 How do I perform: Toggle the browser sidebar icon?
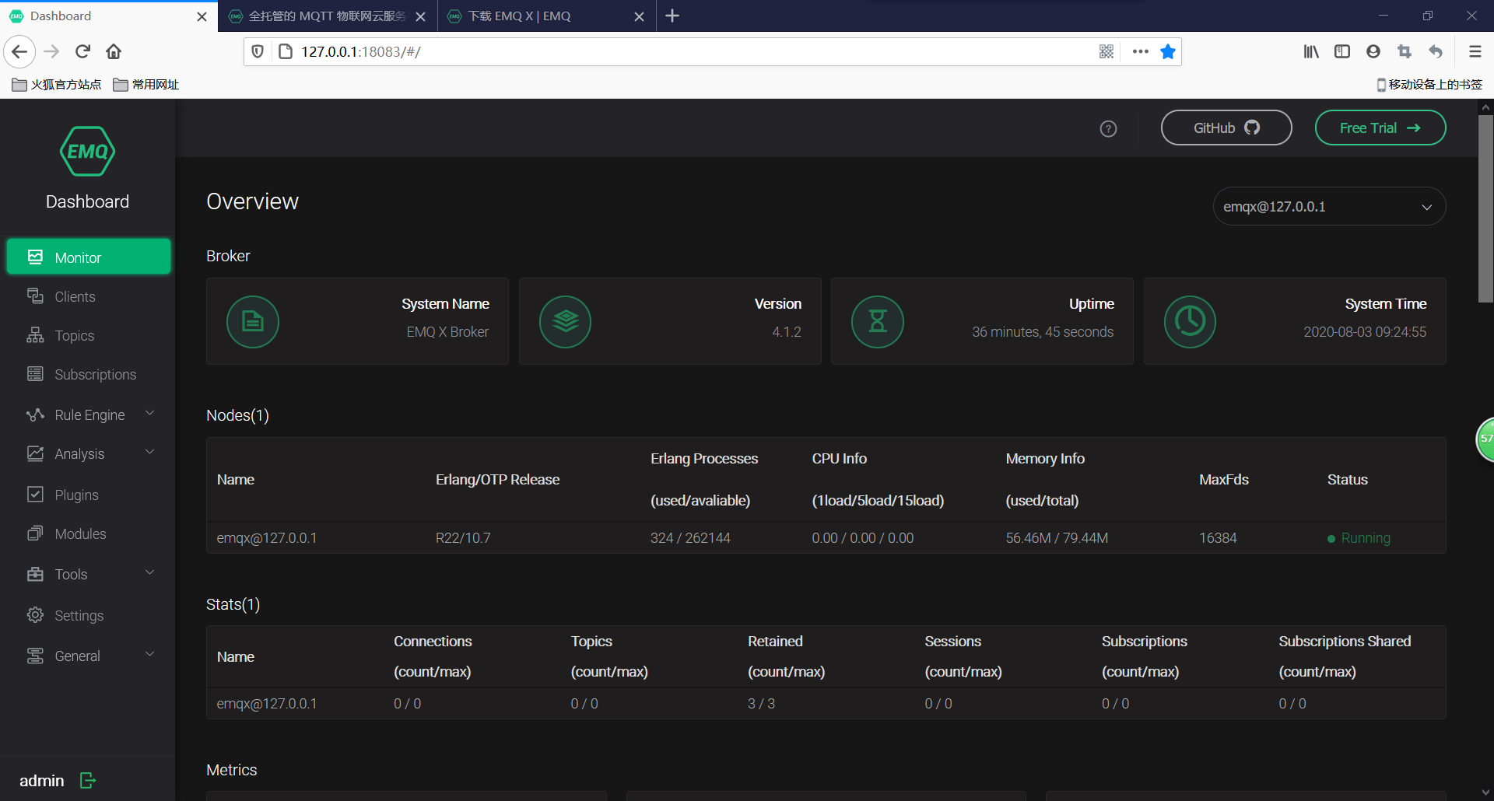(1342, 51)
